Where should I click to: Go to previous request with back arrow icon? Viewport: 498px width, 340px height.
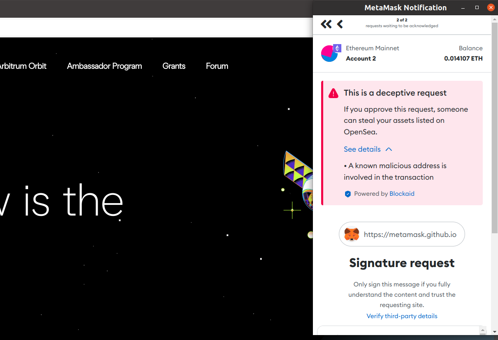340,24
